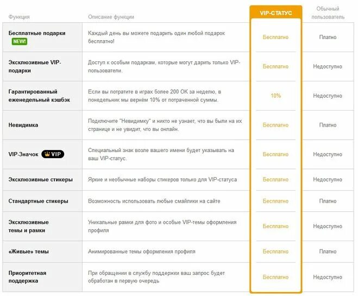The height and width of the screenshot is (296, 358).
Task: Select Эксклюзивные темы и рамки label
Action: point(29,226)
